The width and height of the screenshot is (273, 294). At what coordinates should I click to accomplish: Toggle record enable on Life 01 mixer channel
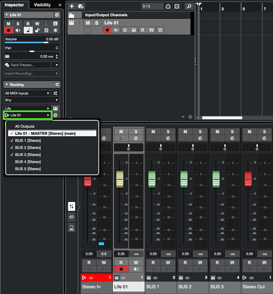121,269
